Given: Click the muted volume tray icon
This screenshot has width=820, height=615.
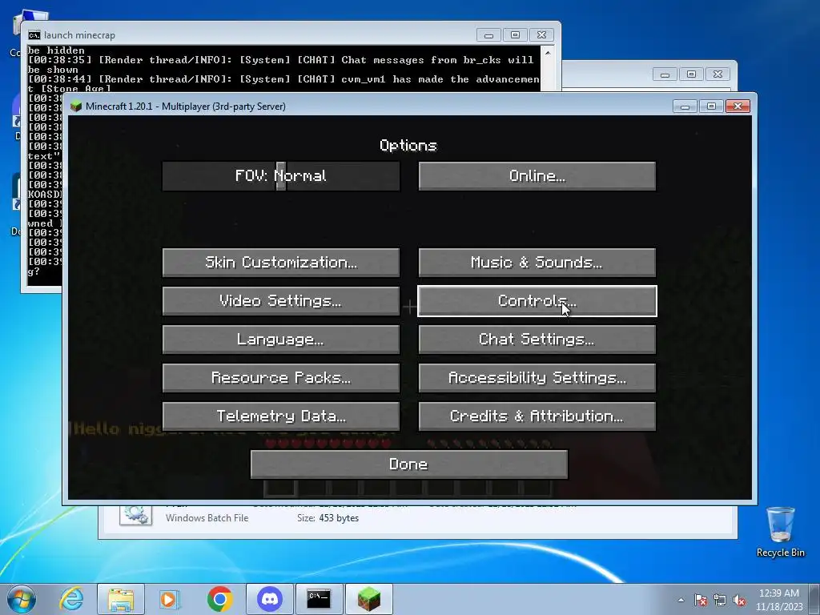Looking at the screenshot, I should coord(739,600).
